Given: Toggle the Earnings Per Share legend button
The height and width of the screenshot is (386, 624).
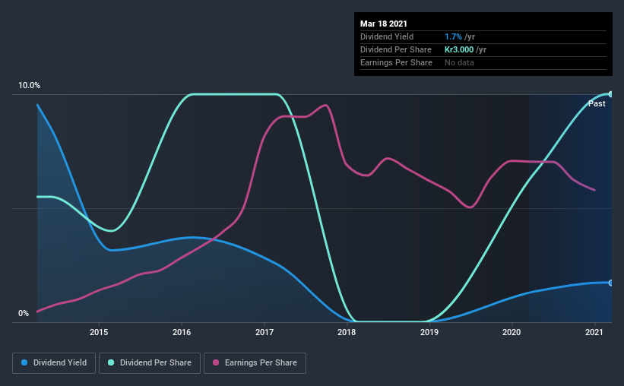Looking at the screenshot, I should pos(255,363).
